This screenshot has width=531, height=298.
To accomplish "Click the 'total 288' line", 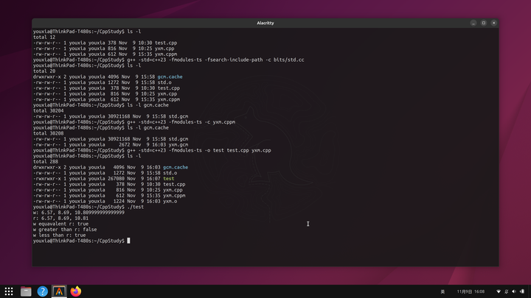I will pyautogui.click(x=46, y=161).
